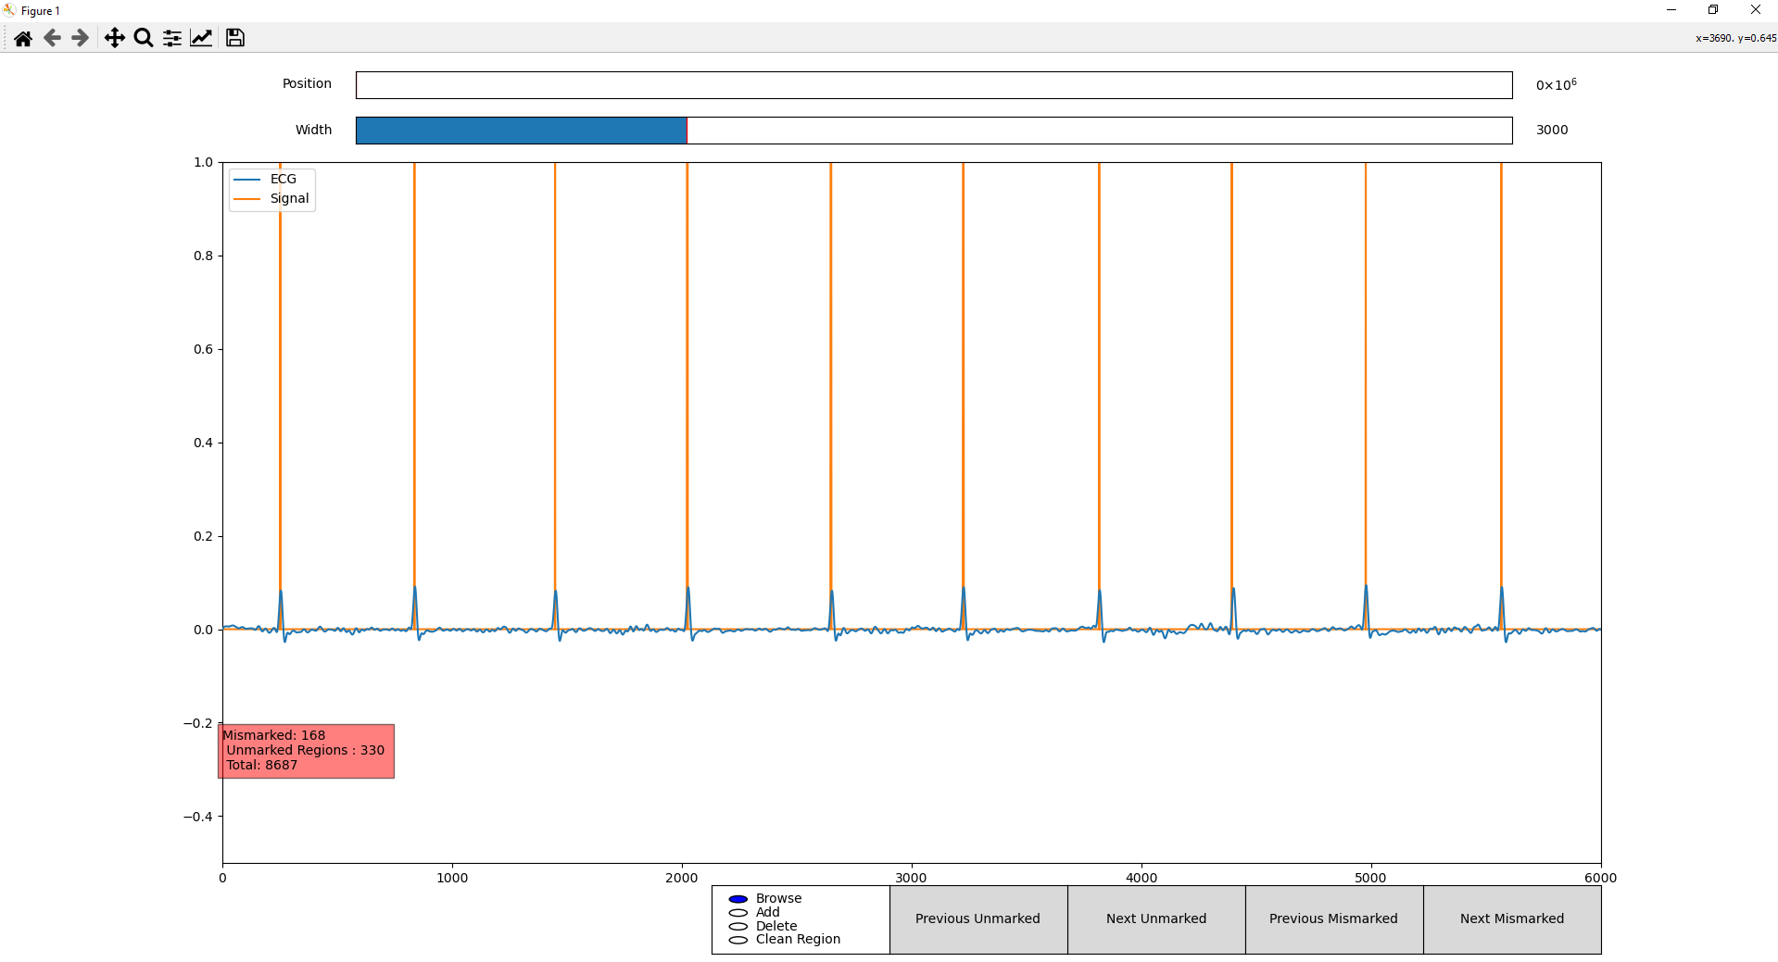Select the Browse radio option

click(x=738, y=899)
